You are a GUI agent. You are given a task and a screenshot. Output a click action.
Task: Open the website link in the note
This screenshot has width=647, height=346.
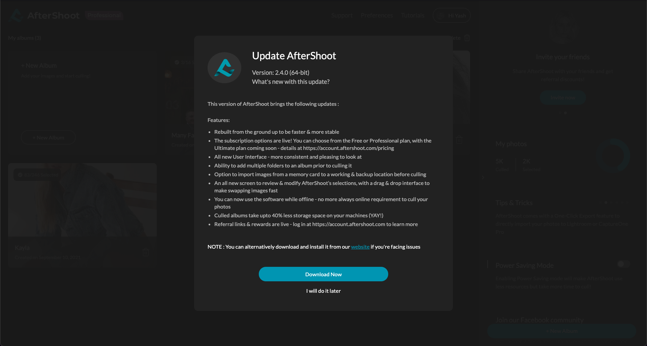point(360,247)
